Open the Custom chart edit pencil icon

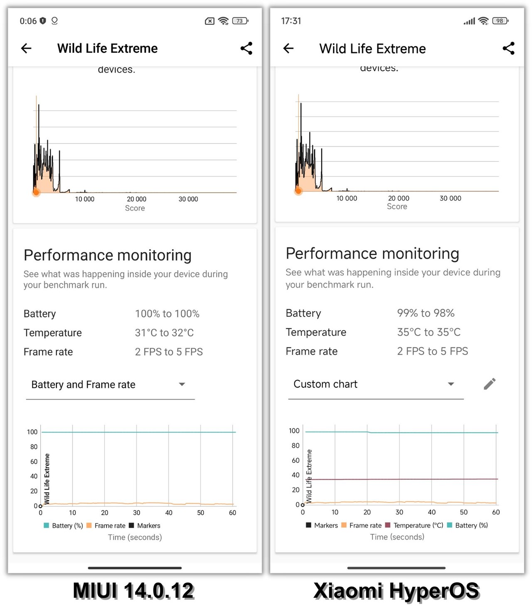pos(490,384)
